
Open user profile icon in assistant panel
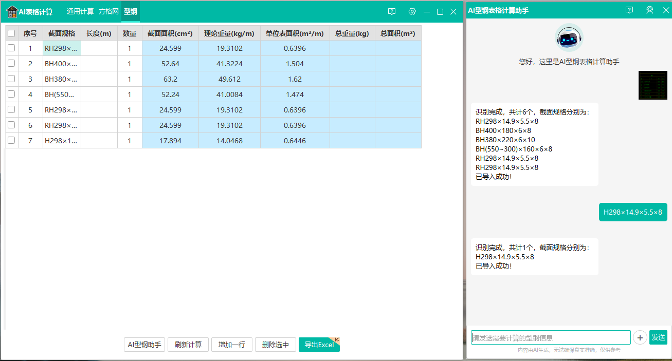649,10
